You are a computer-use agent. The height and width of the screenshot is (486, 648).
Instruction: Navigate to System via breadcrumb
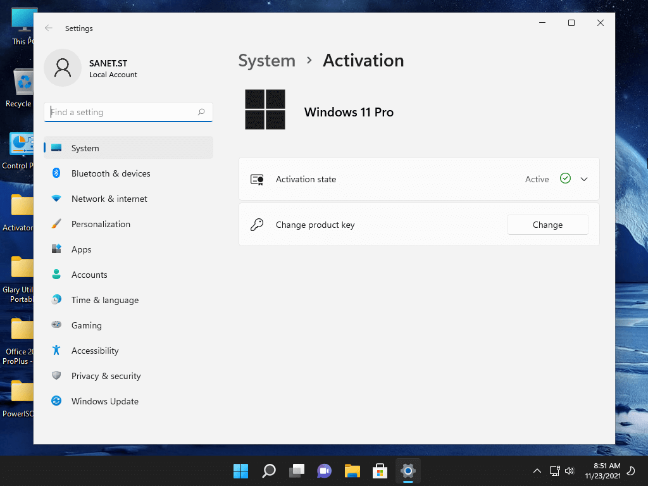tap(266, 61)
